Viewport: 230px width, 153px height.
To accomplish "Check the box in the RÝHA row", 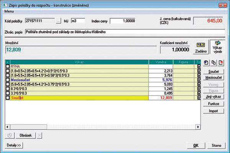I will point(8,66).
